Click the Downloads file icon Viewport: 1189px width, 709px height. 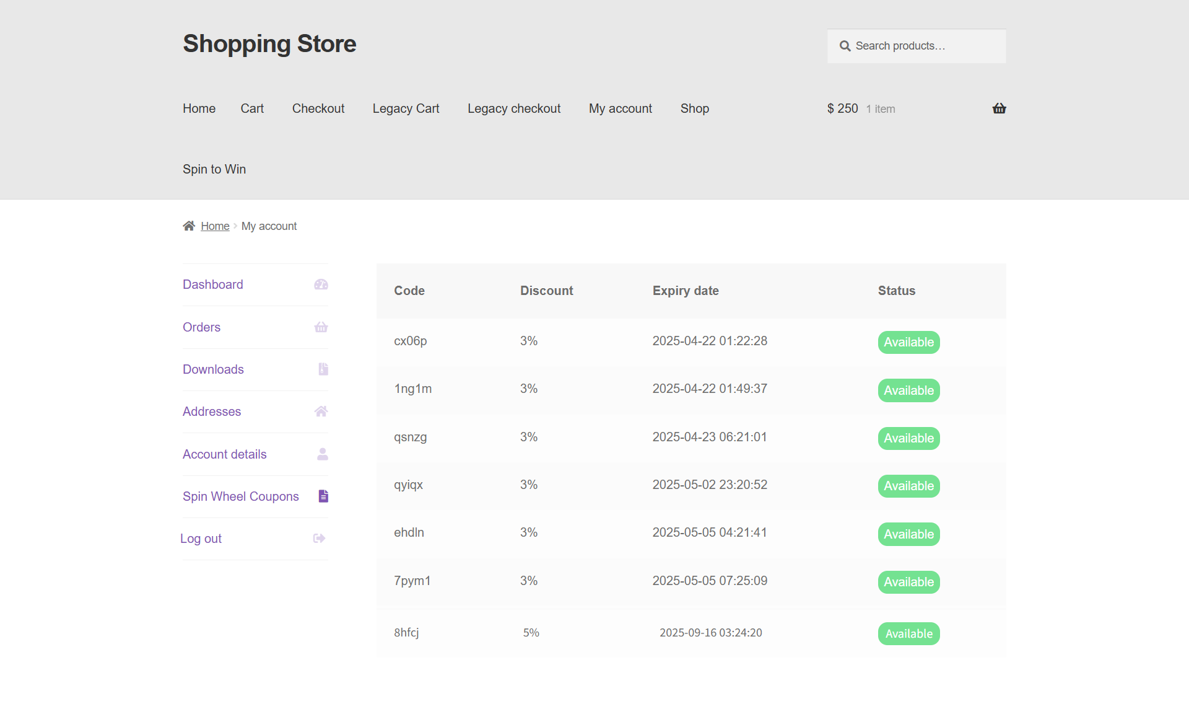[323, 369]
